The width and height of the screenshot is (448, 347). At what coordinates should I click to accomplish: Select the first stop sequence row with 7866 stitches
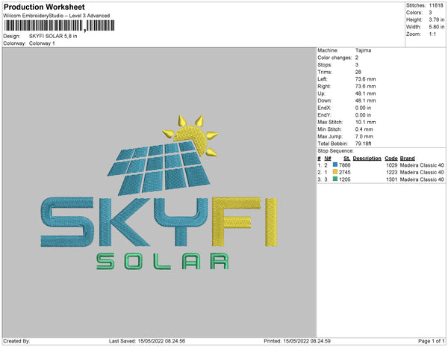[x=381, y=165]
